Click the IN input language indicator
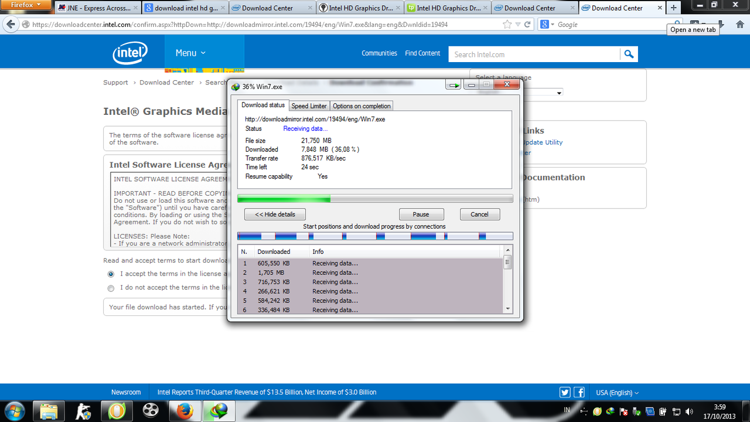 (x=567, y=410)
